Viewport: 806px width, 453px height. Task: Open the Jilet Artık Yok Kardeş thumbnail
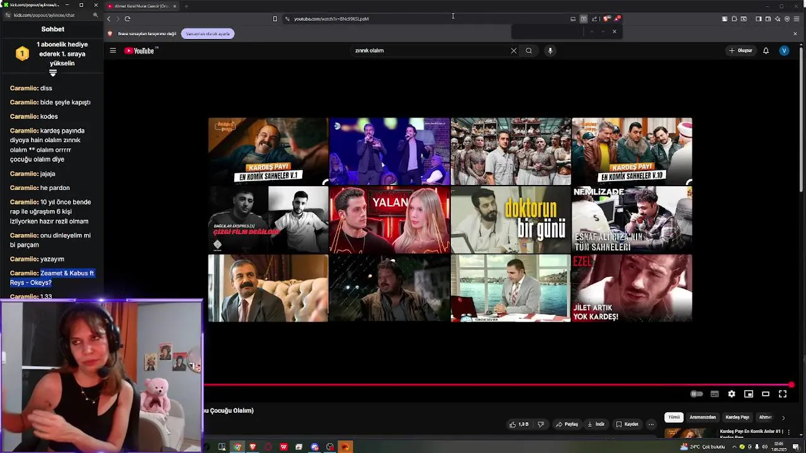tap(632, 288)
